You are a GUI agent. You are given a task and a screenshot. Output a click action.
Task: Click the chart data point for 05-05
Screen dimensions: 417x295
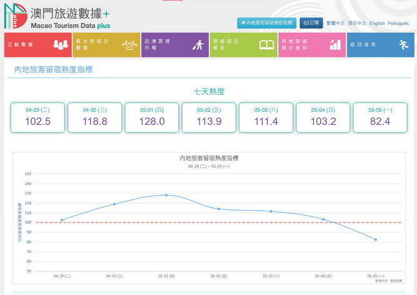376,239
